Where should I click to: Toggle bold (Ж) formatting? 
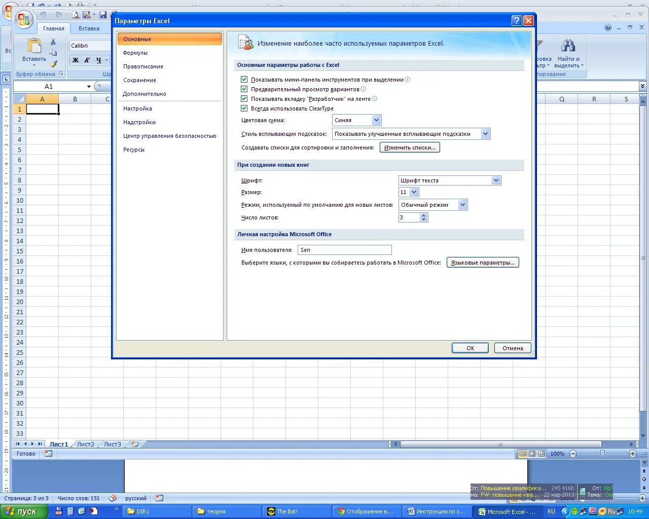tap(76, 60)
